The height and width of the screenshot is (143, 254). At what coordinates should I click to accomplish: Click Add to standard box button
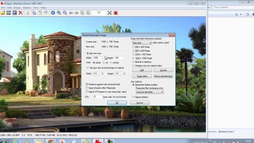pos(163,76)
